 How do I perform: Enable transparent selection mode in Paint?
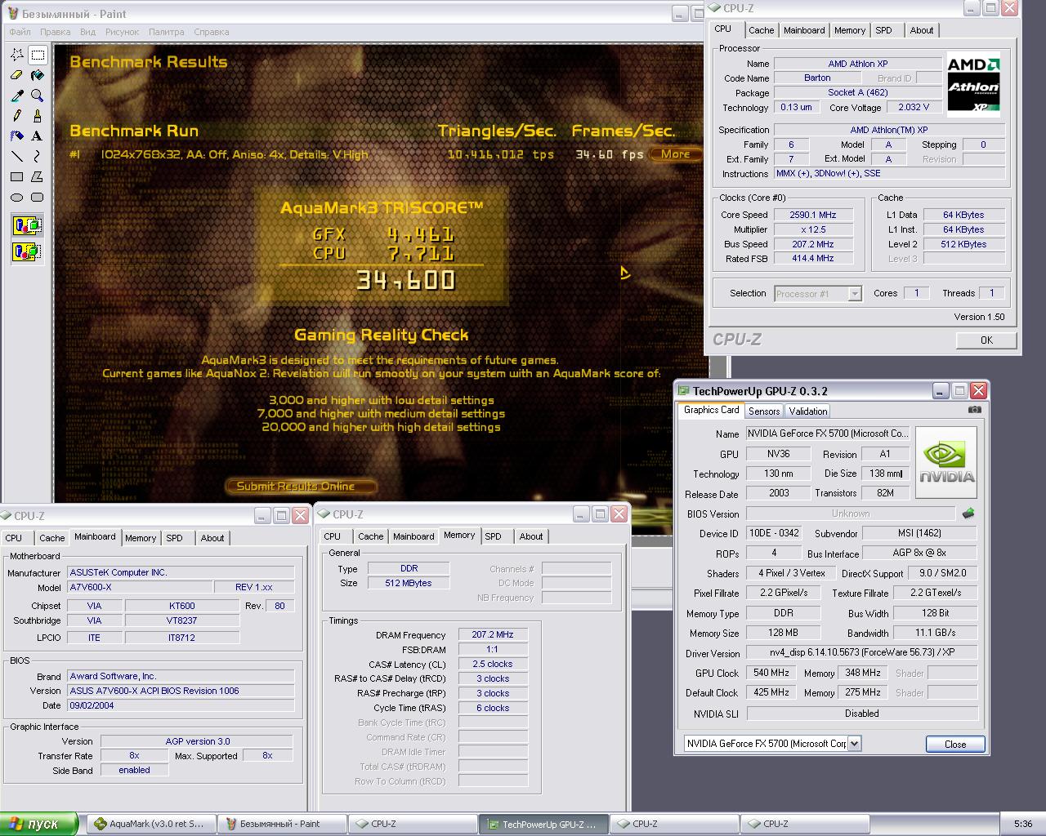[x=27, y=251]
